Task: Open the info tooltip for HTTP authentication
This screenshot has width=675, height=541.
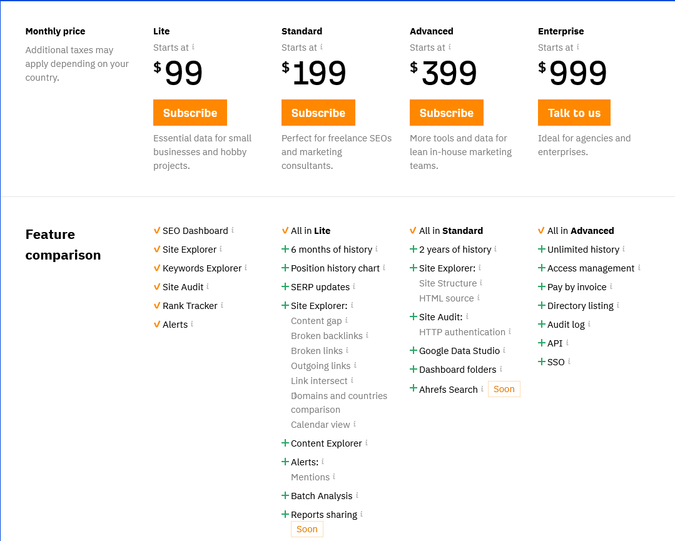Action: (509, 331)
